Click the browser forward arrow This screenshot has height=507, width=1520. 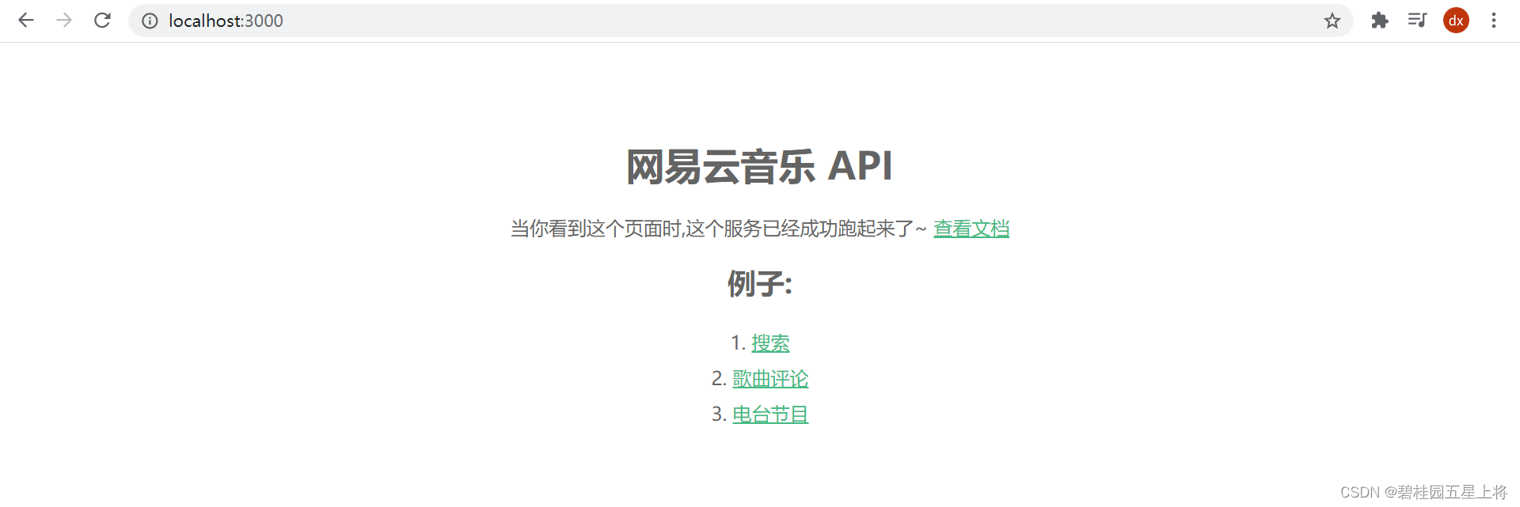(x=64, y=21)
